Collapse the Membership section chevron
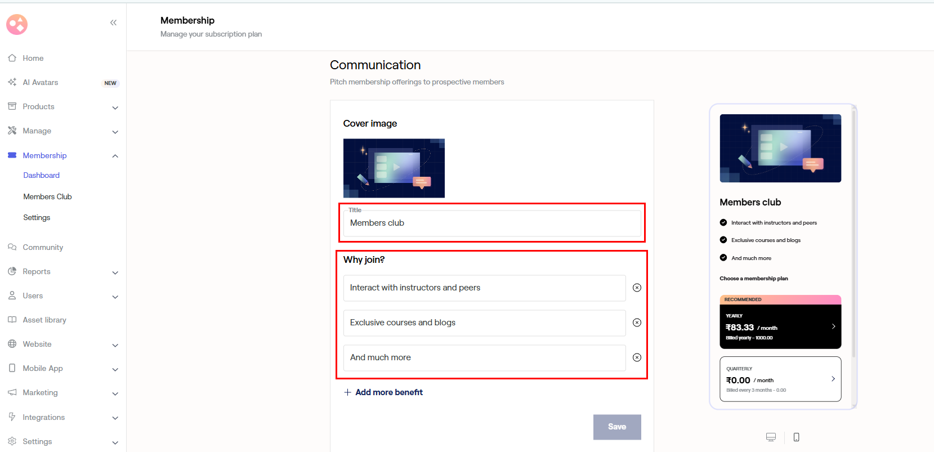 pos(115,156)
